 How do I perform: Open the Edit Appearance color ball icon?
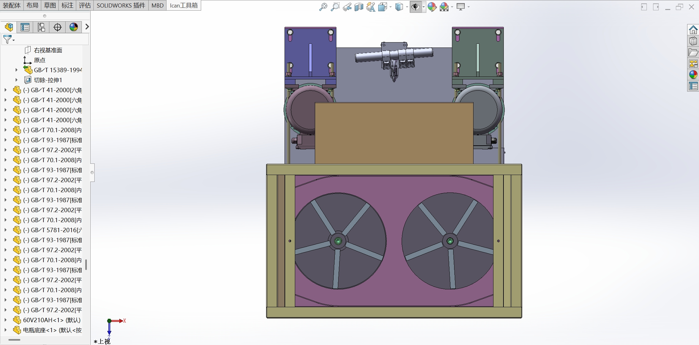432,7
